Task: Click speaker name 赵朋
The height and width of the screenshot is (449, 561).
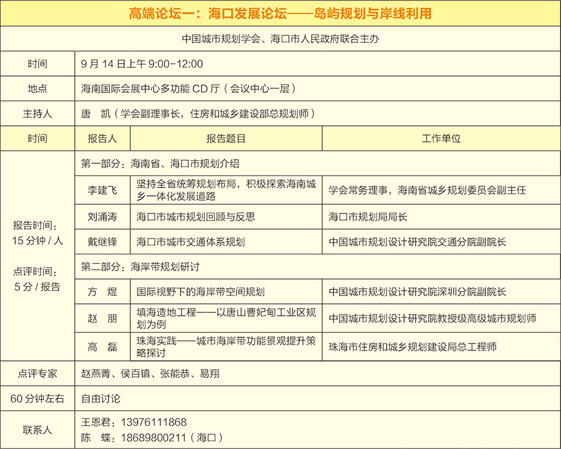Action: click(102, 318)
